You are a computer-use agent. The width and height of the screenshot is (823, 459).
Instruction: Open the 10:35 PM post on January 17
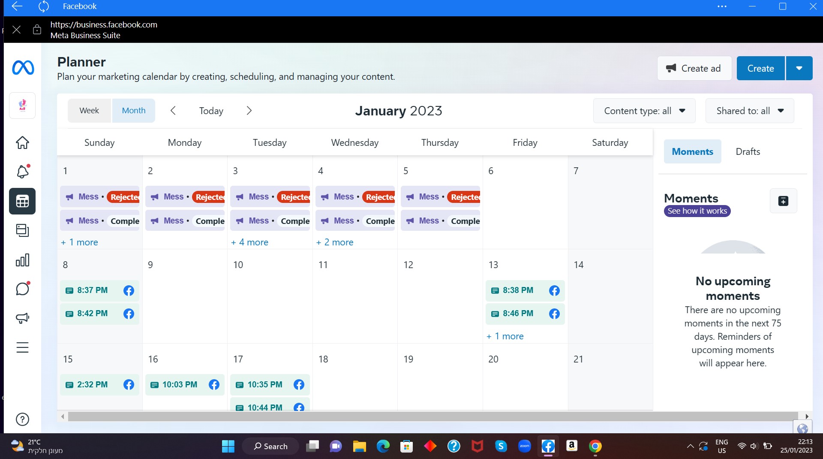coord(270,385)
